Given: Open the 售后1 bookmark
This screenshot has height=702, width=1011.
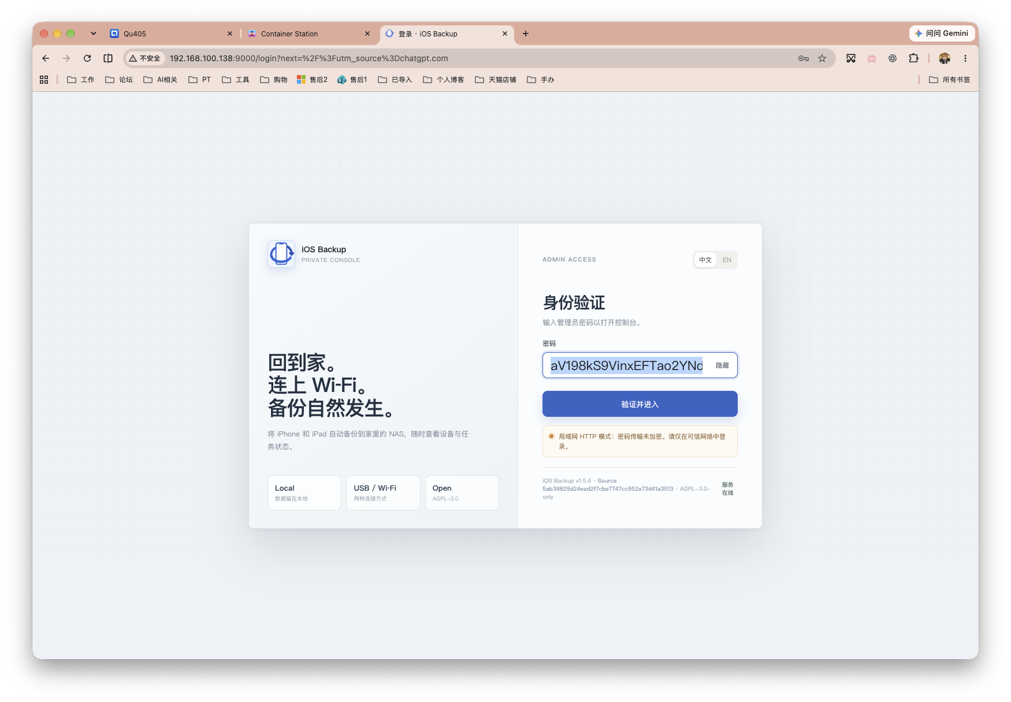Looking at the screenshot, I should coord(352,80).
